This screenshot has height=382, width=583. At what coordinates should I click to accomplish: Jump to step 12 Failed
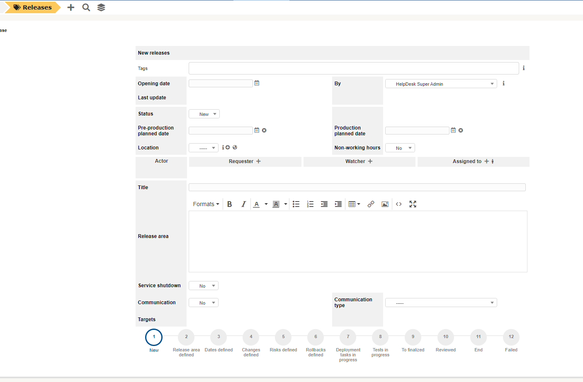tap(511, 337)
